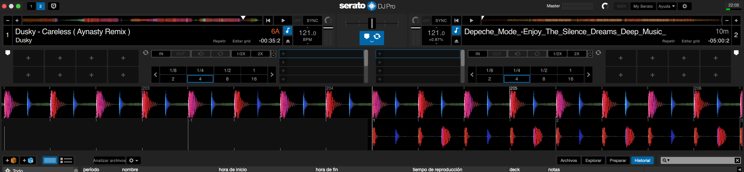
Task: Toggle auto loop icon on deck 1
Action: (146, 53)
